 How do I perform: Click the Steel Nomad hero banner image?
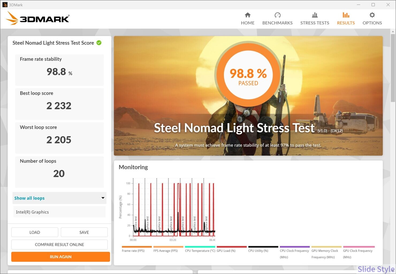tap(248, 96)
